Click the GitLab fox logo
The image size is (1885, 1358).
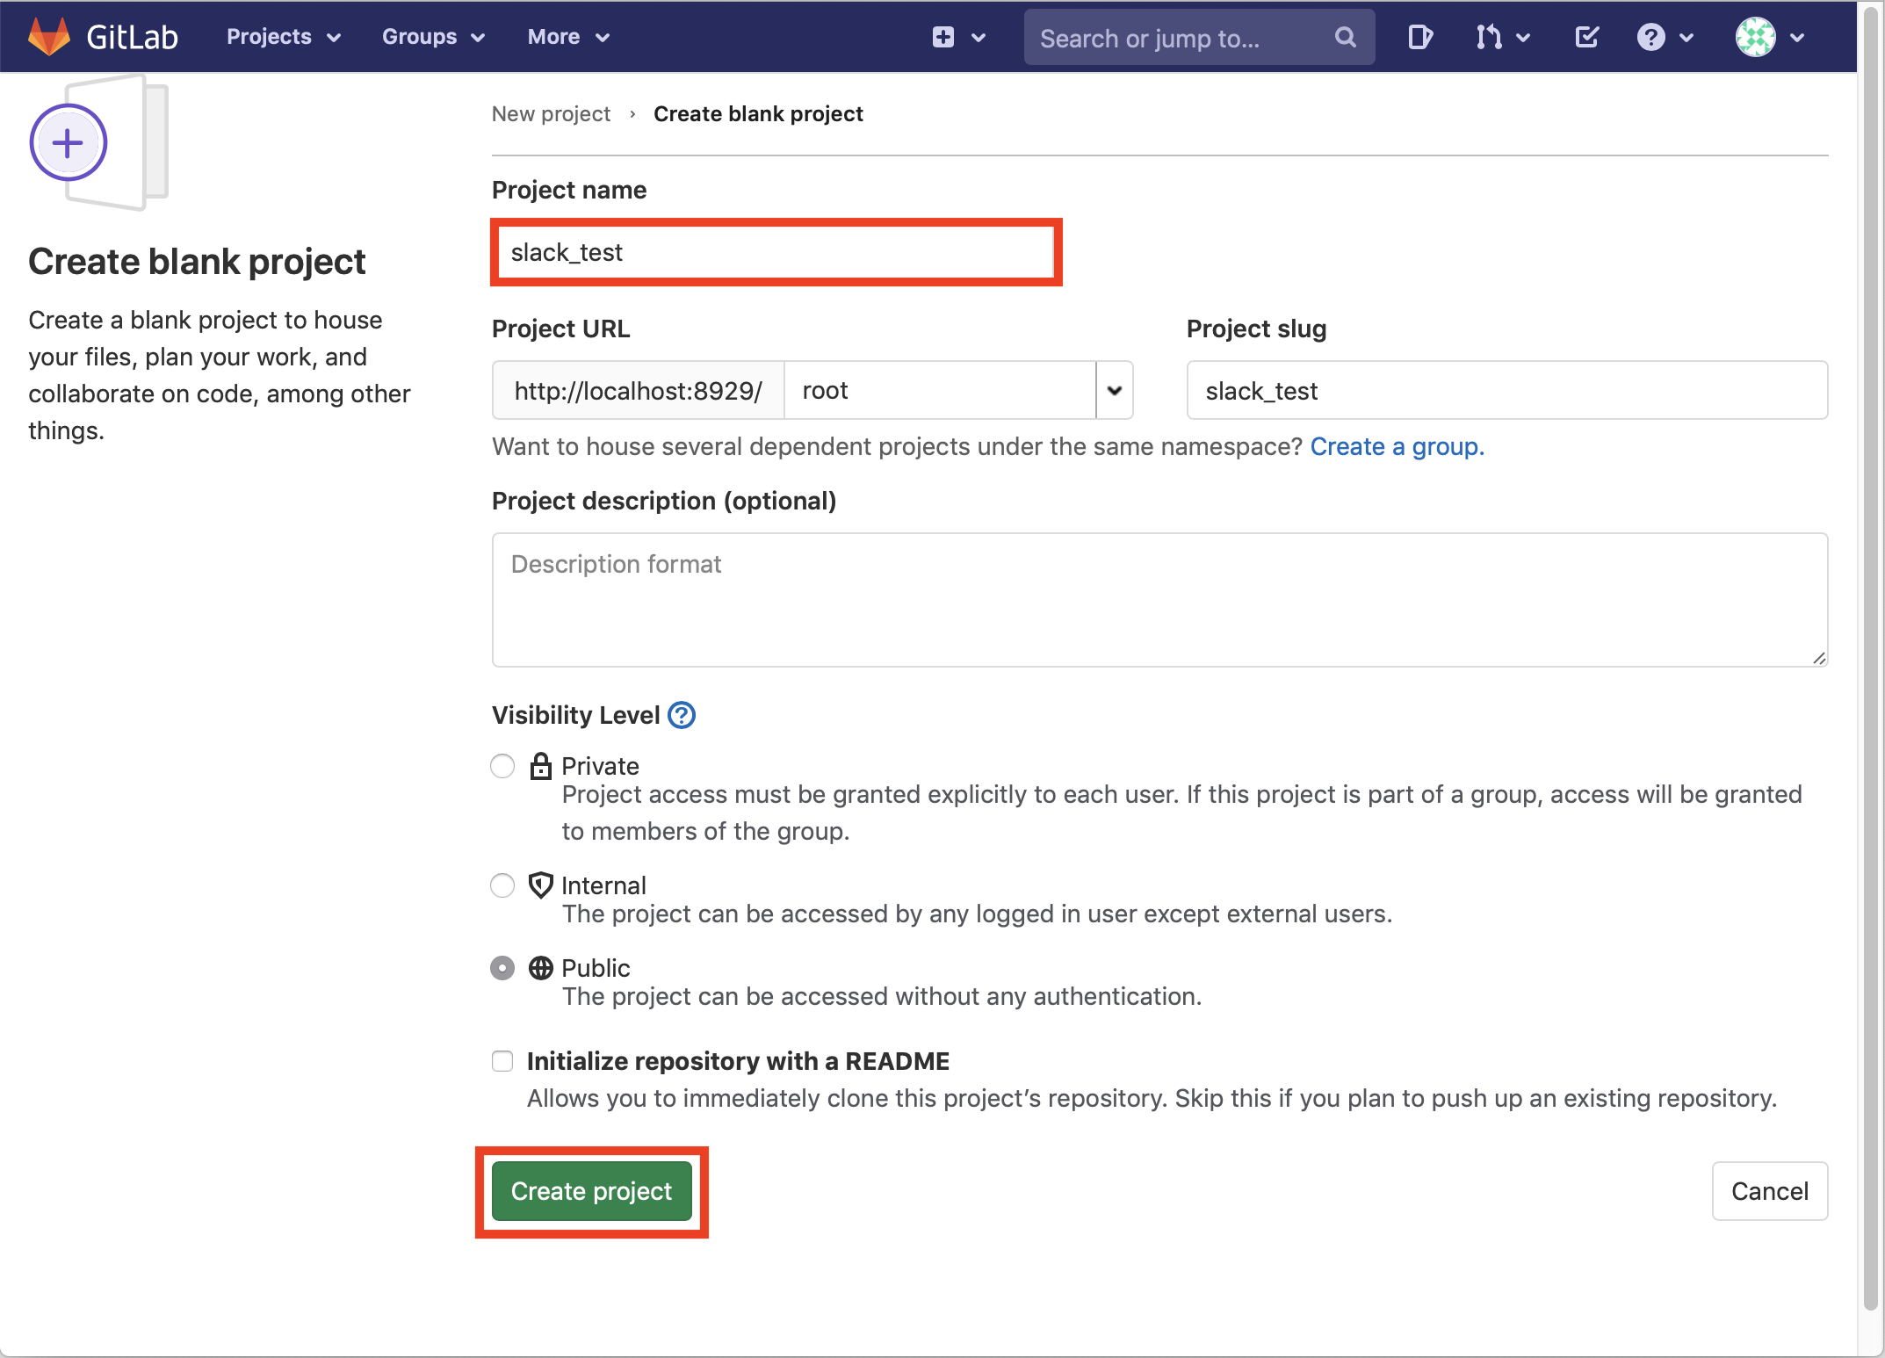(x=49, y=36)
